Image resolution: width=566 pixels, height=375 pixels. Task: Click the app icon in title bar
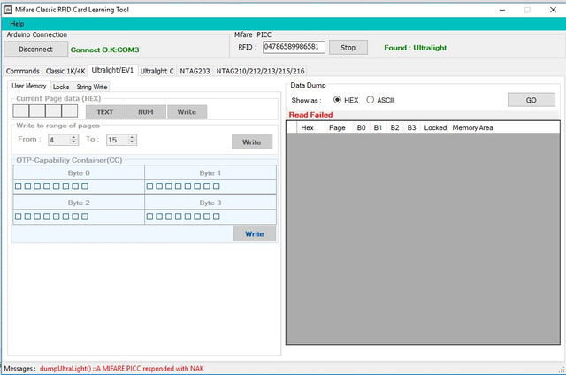(8, 10)
